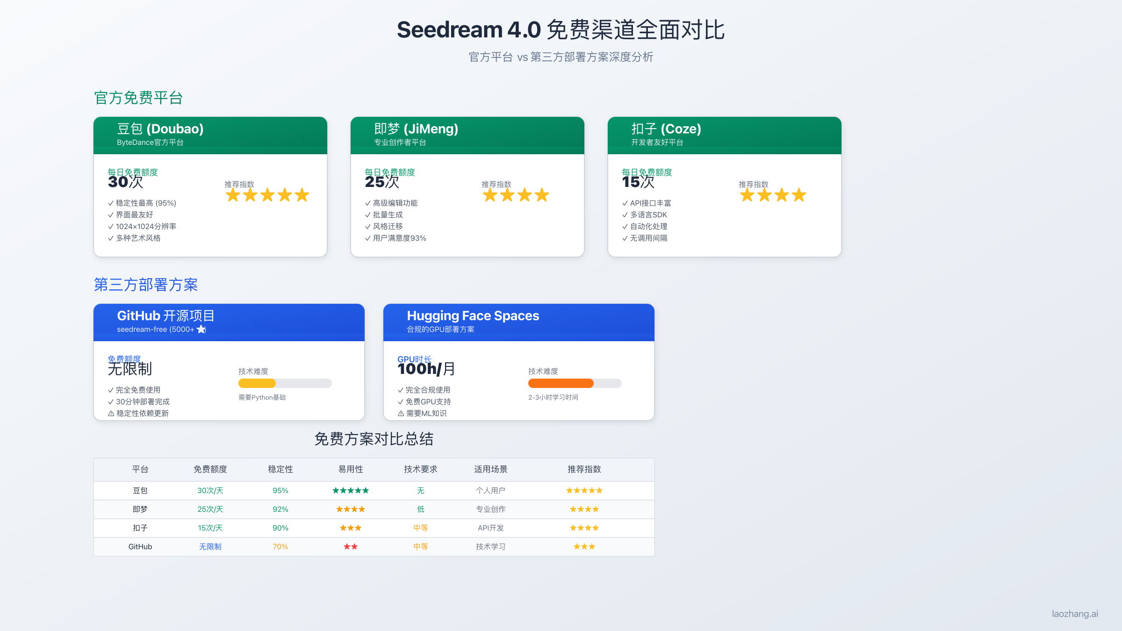Click the 推荐指数 stars in the 即梦 table row
The width and height of the screenshot is (1122, 631).
(x=584, y=509)
